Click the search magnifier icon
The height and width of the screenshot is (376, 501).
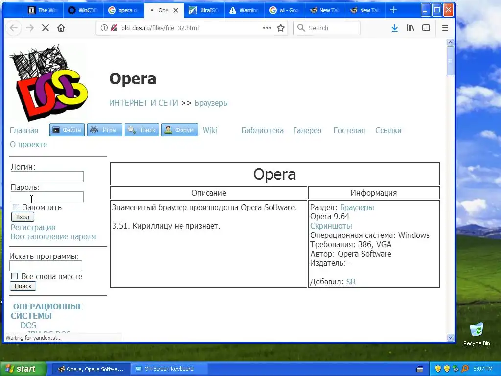301,28
